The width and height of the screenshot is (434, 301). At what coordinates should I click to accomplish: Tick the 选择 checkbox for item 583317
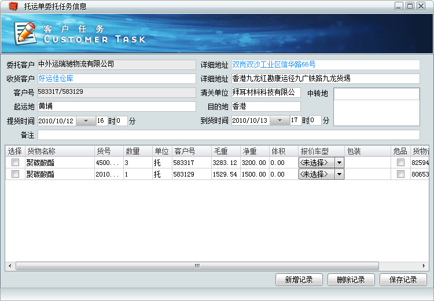click(x=15, y=163)
